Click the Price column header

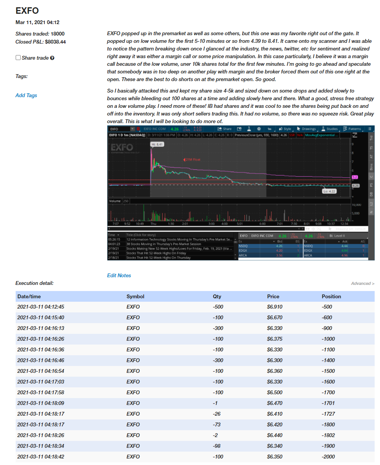(273, 296)
